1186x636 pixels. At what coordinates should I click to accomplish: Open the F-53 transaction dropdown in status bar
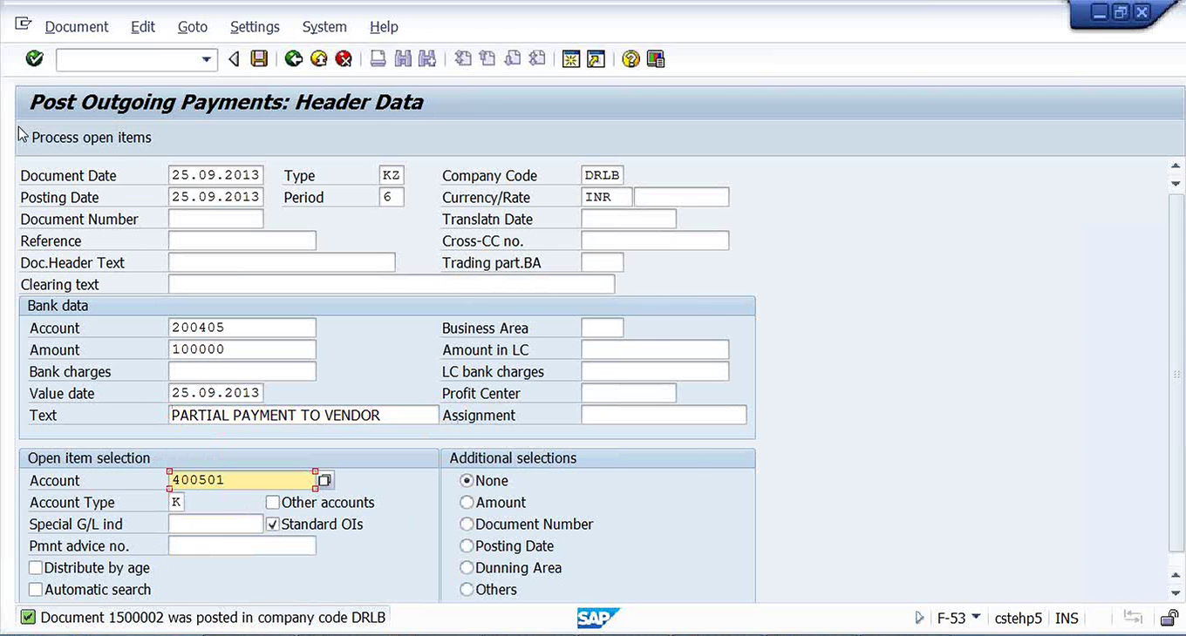pos(976,618)
